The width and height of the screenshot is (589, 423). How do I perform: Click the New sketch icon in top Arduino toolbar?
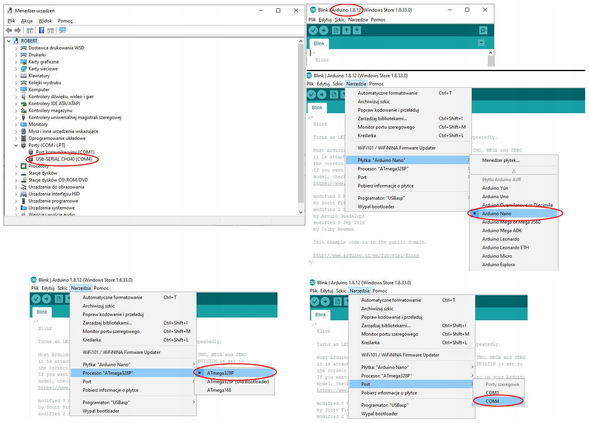pos(336,30)
